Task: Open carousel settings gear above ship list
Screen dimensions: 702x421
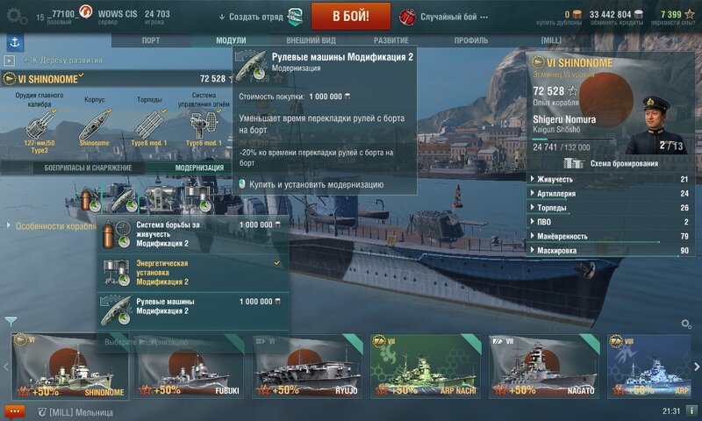Action: pos(686,323)
